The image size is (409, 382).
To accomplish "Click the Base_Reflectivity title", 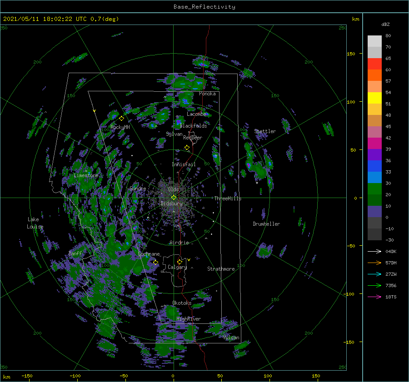I will (x=204, y=7).
